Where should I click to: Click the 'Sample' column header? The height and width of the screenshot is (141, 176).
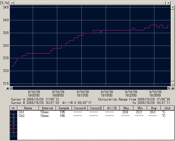[64, 108]
